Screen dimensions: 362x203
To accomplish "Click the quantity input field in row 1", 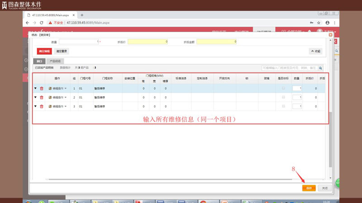I will click(x=297, y=88).
